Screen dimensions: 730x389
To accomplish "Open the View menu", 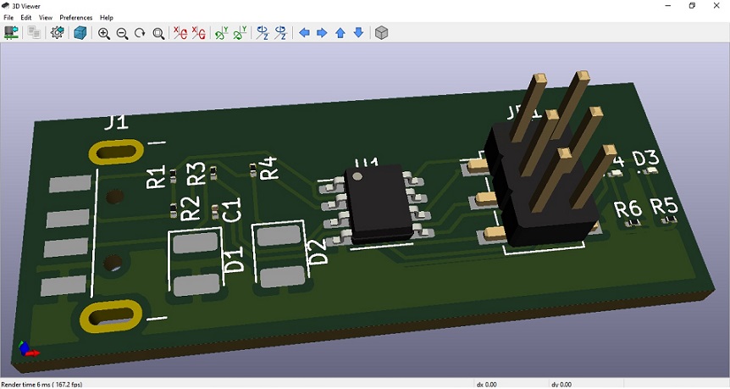I will 45,18.
